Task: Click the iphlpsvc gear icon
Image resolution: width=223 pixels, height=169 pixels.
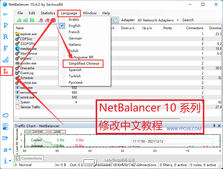Action: (17, 58)
